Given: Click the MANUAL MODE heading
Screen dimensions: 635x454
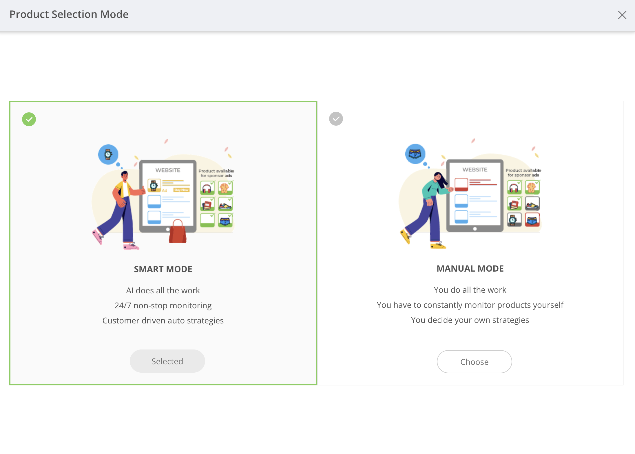Looking at the screenshot, I should pos(470,268).
